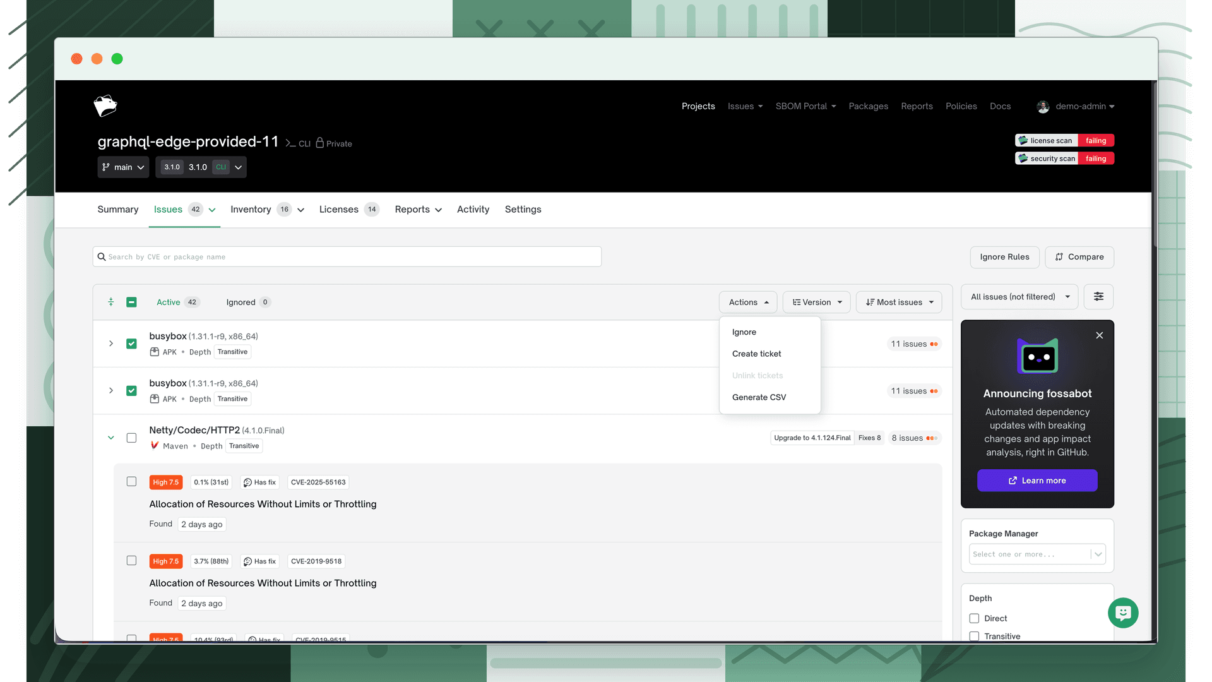Viewport: 1212px width, 682px height.
Task: Click Has fix icon for CVE-2025-55163
Action: (x=247, y=482)
